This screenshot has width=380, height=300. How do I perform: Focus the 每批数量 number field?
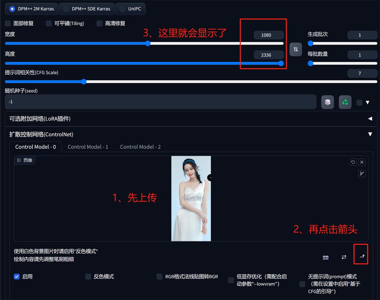tap(362, 55)
